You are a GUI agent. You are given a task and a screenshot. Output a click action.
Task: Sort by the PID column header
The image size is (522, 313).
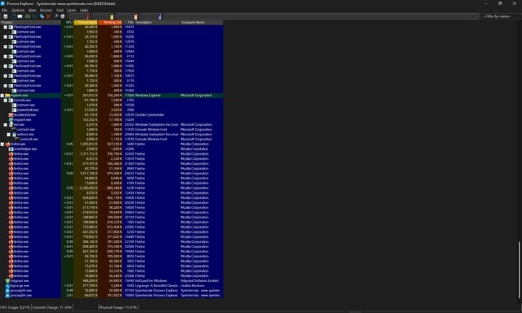coord(129,22)
